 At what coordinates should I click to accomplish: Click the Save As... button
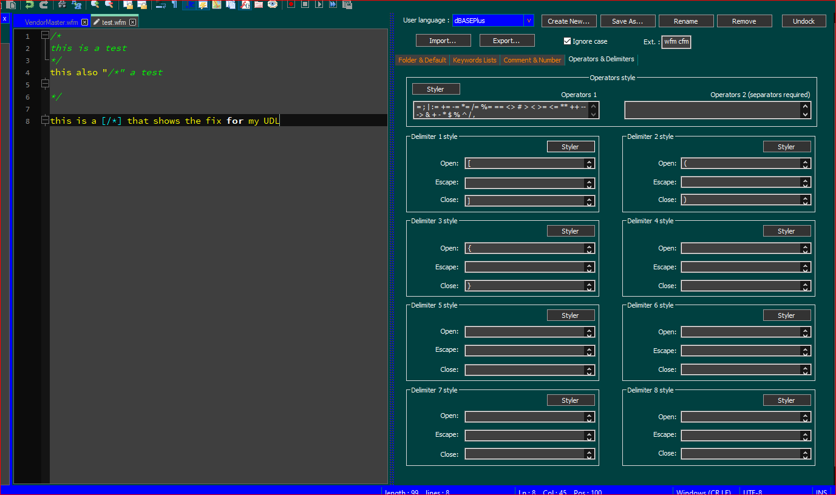(x=628, y=21)
